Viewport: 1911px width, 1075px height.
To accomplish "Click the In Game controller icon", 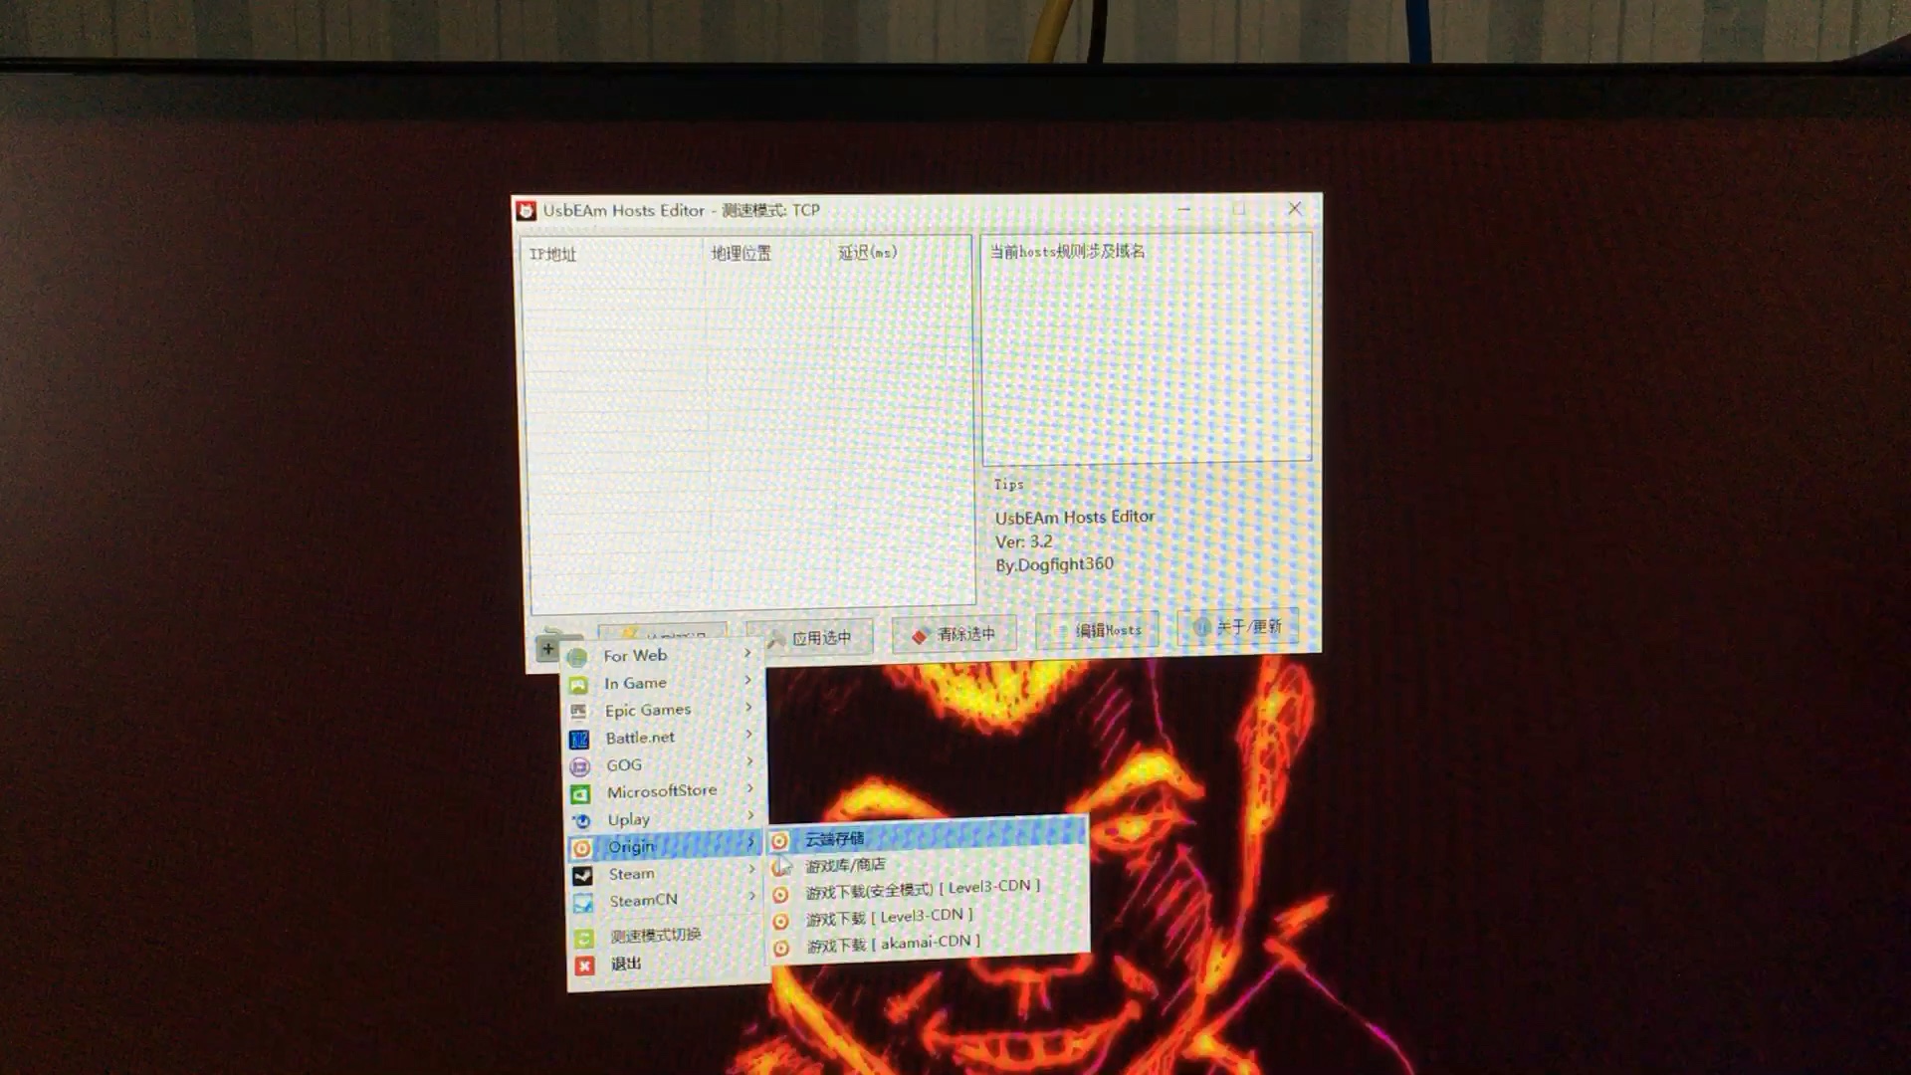I will pos(578,685).
